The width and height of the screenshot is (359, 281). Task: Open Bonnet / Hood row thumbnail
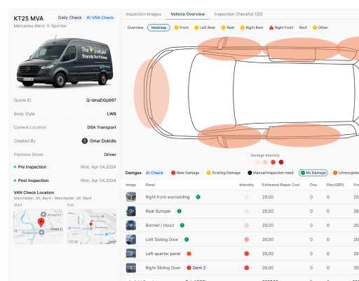click(131, 226)
